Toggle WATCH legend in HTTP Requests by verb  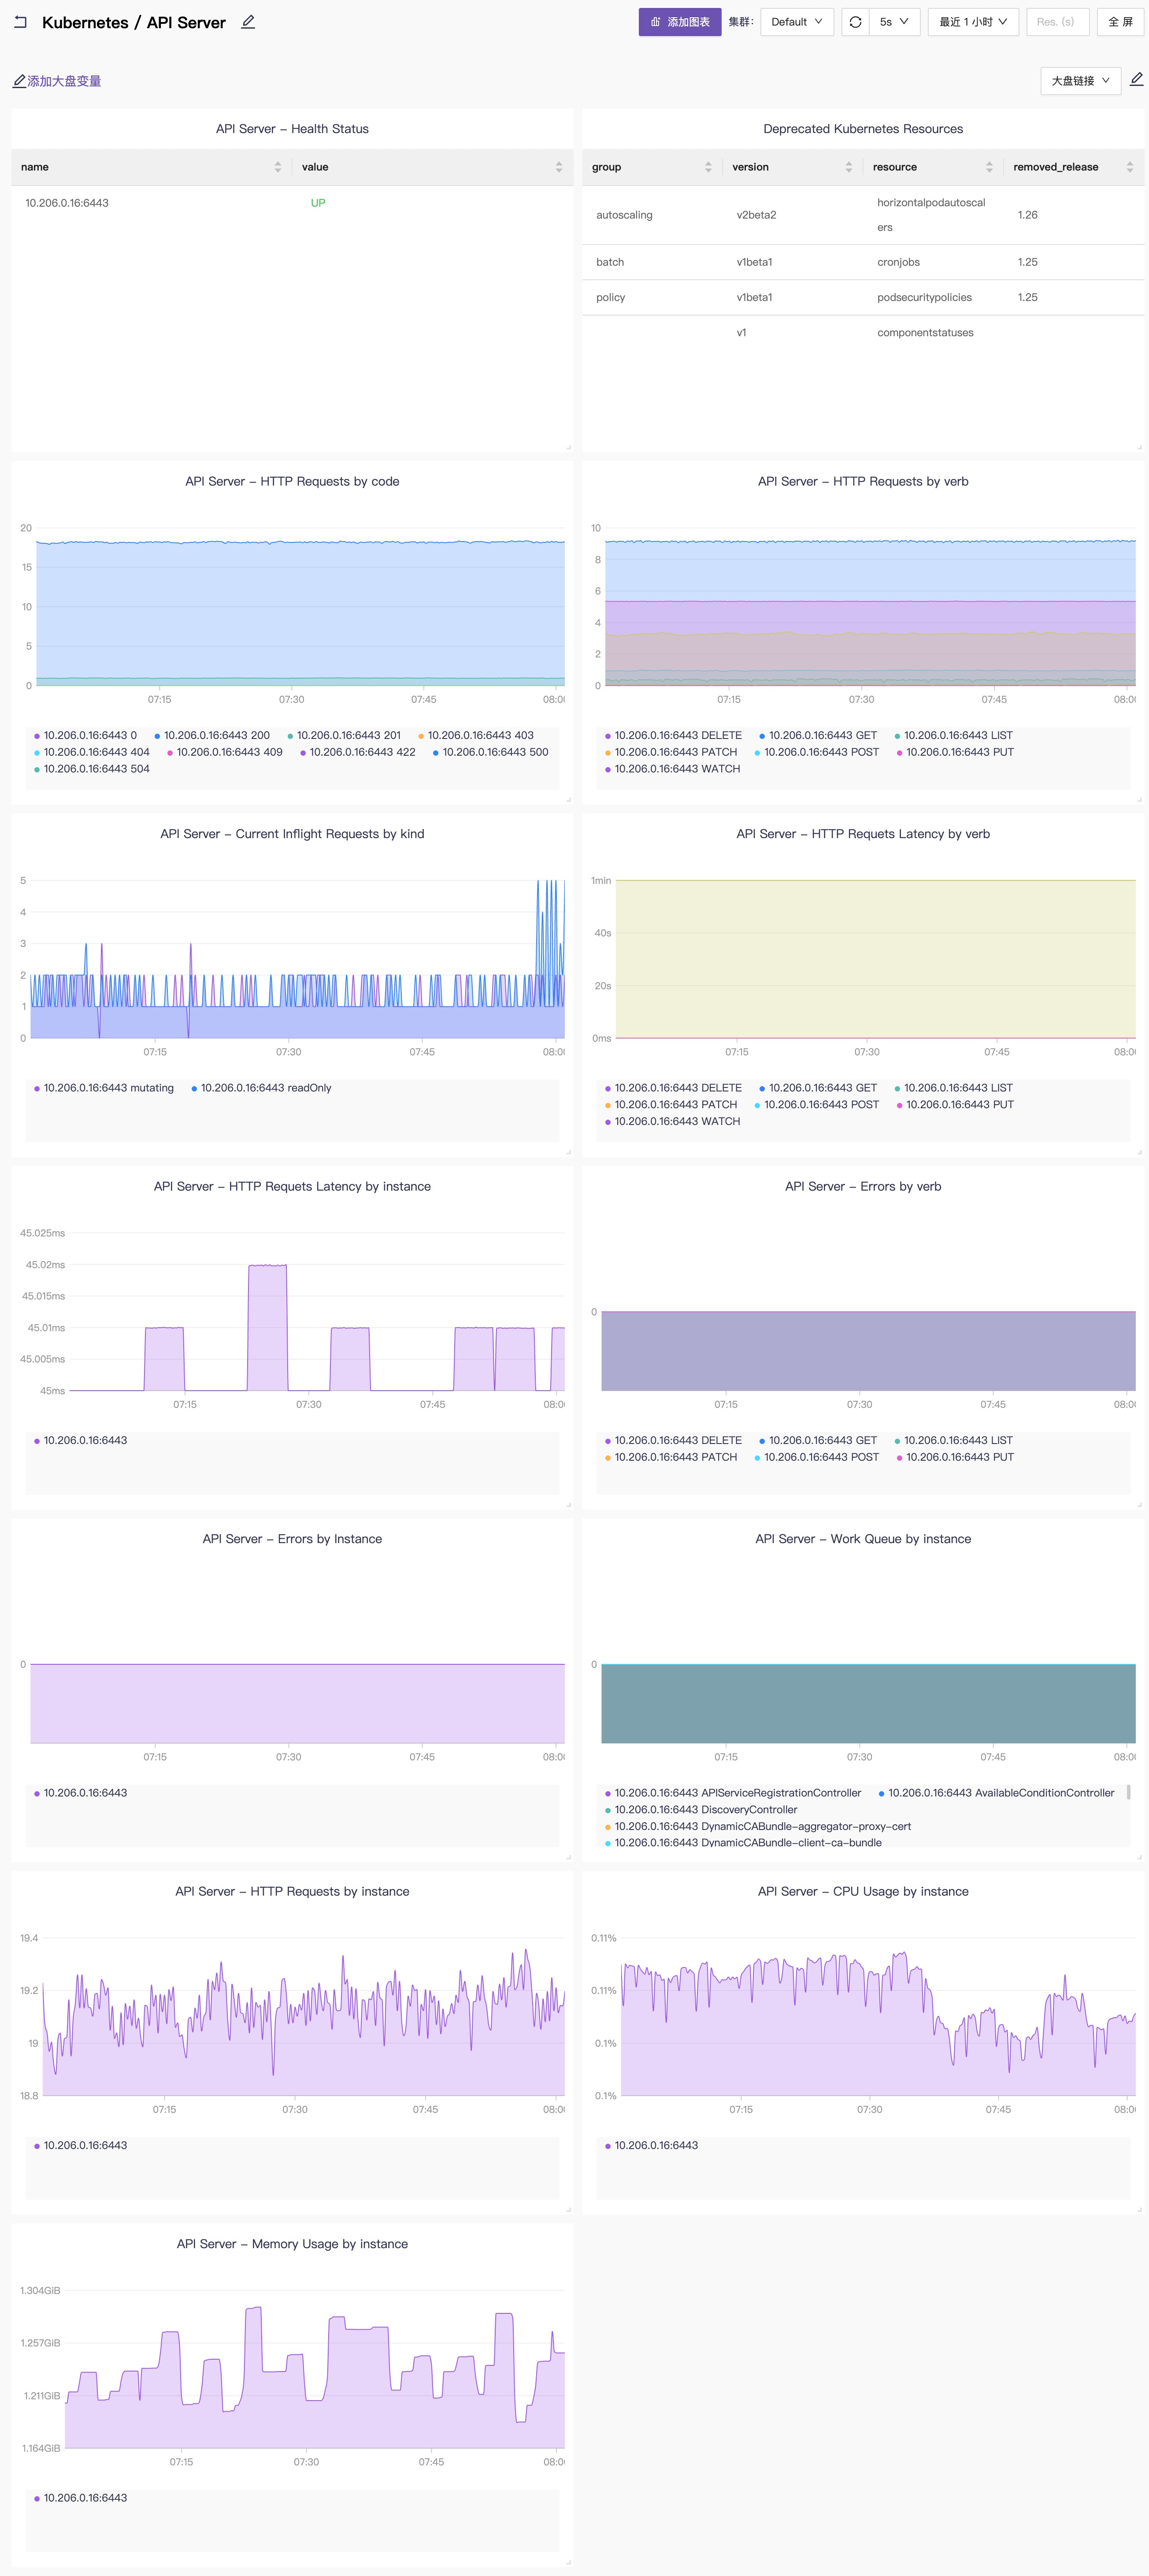673,769
